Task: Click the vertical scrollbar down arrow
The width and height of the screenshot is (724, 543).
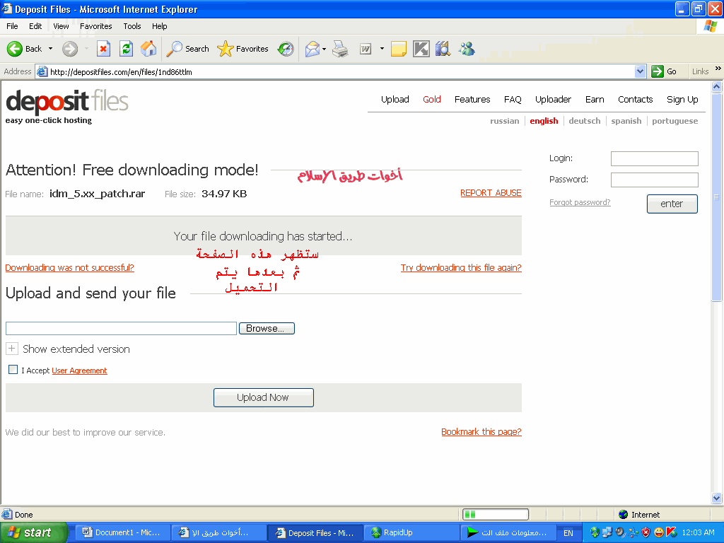Action: 717,498
